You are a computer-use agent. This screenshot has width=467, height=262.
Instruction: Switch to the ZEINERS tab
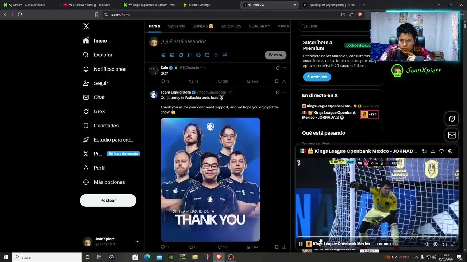pyautogui.click(x=203, y=26)
